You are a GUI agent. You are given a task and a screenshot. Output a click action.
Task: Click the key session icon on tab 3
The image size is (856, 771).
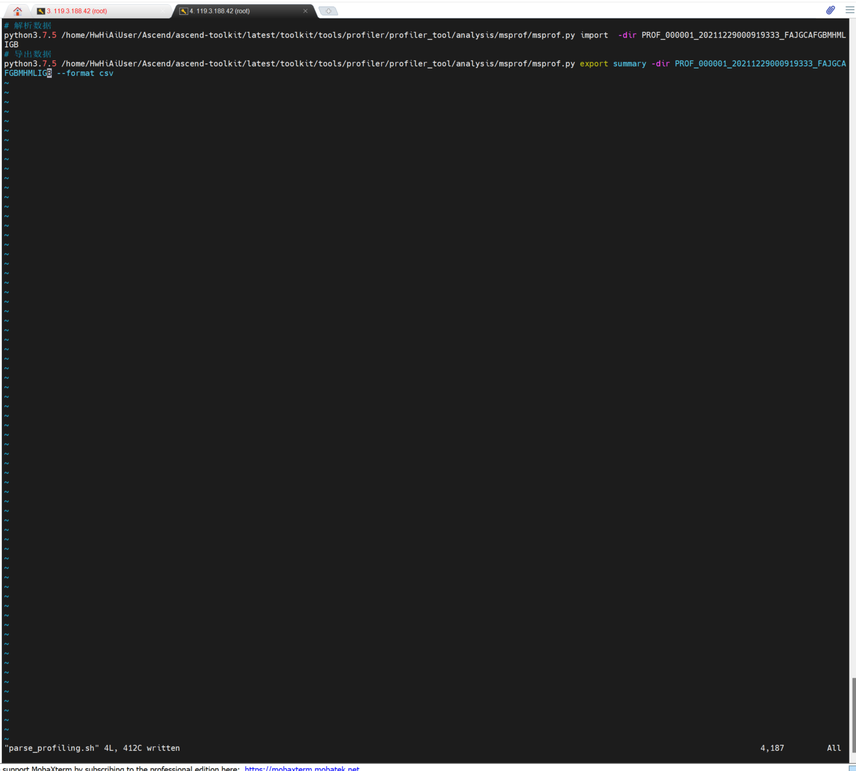tap(41, 11)
